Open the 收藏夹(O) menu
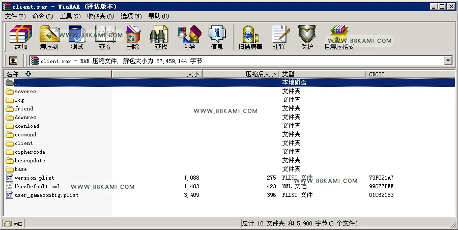458x230 pixels. tap(100, 16)
